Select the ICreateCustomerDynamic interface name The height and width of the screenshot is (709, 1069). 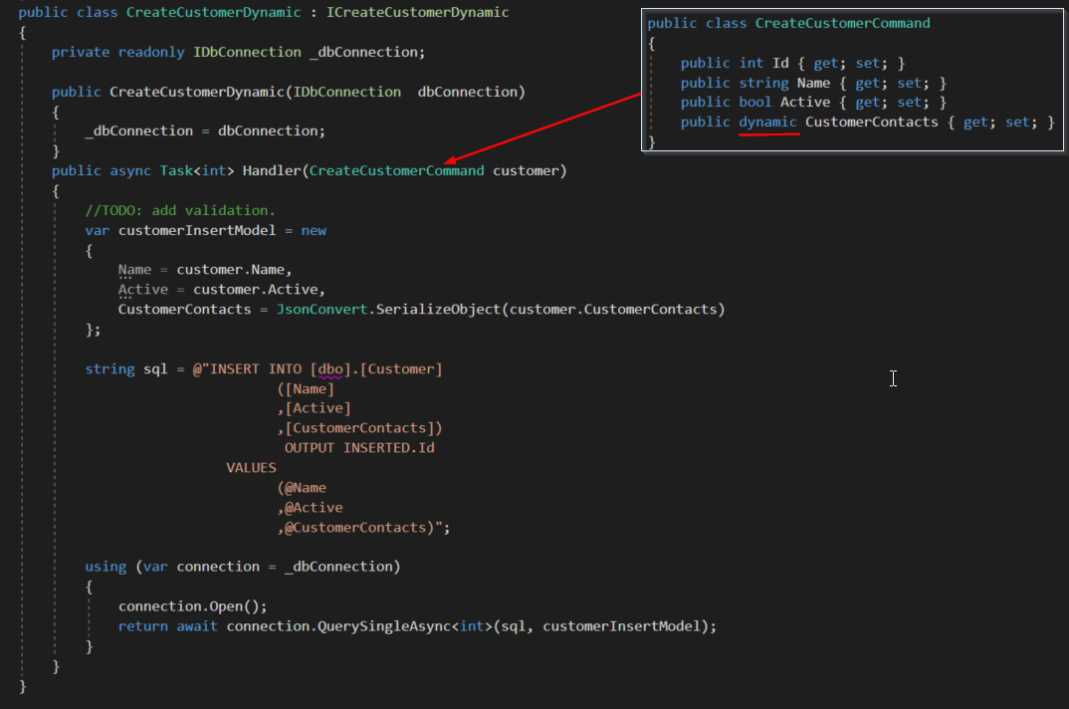pyautogui.click(x=417, y=12)
